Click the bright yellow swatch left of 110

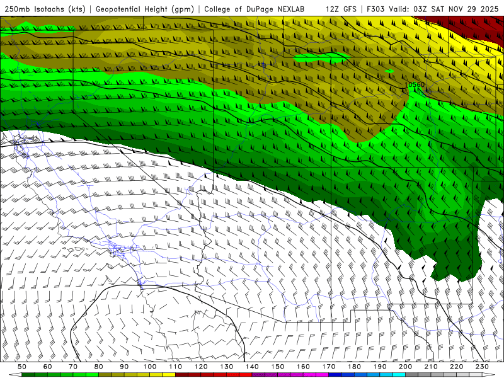click(169, 375)
